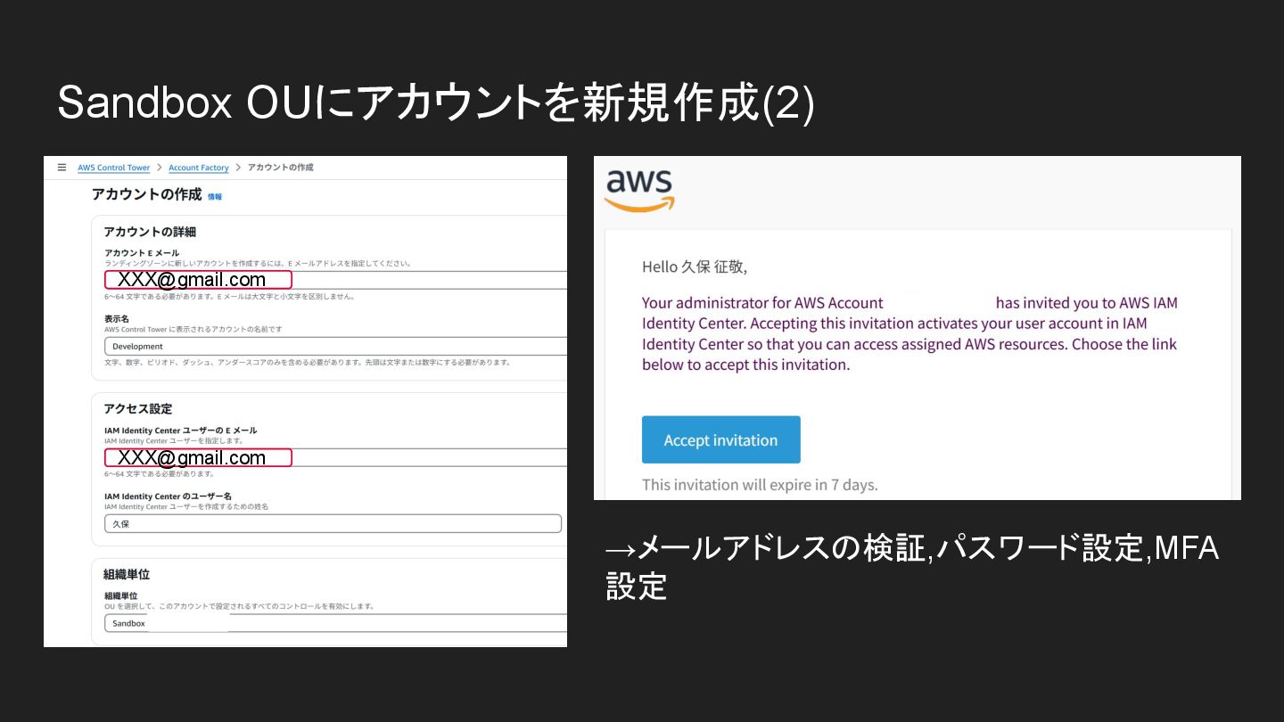Screen dimensions: 1284x722
Task: Select the アカウントの作成 breadcrumb item
Action: 280,168
